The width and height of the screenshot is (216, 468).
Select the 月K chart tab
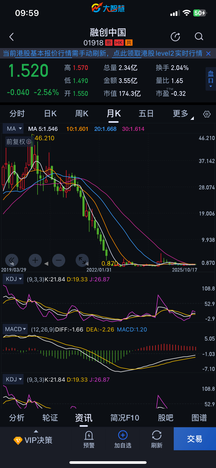(x=114, y=114)
